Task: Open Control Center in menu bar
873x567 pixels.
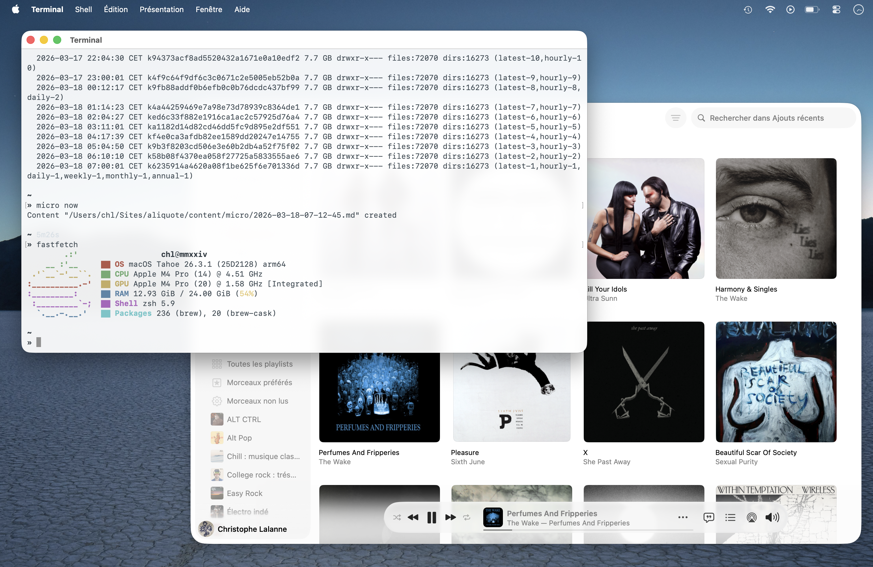Action: [836, 10]
